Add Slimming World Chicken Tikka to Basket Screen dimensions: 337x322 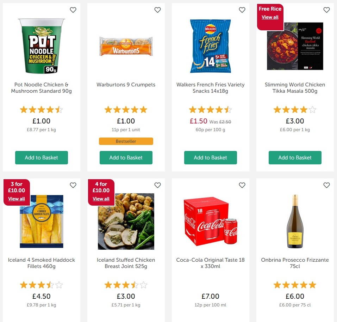[x=295, y=158]
